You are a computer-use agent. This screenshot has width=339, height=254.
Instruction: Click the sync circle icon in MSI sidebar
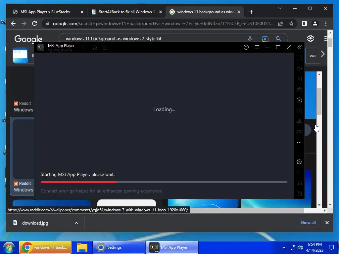point(299,111)
